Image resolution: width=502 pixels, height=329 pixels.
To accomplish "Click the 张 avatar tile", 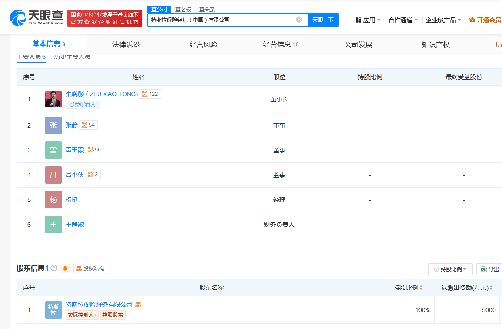I will (54, 125).
